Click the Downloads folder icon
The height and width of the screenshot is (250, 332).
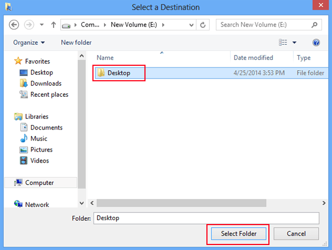click(23, 83)
